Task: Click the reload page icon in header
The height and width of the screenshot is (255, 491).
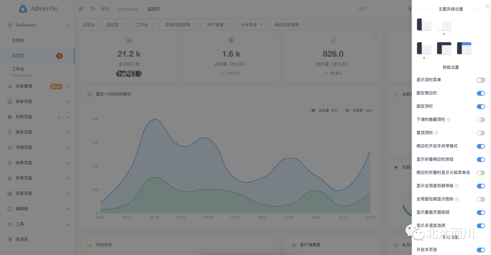Action: [93, 9]
